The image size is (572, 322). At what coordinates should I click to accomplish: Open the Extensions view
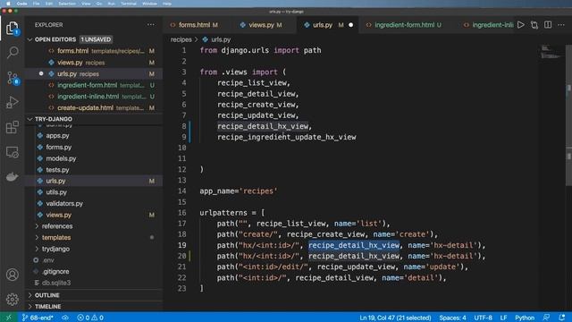click(12, 127)
